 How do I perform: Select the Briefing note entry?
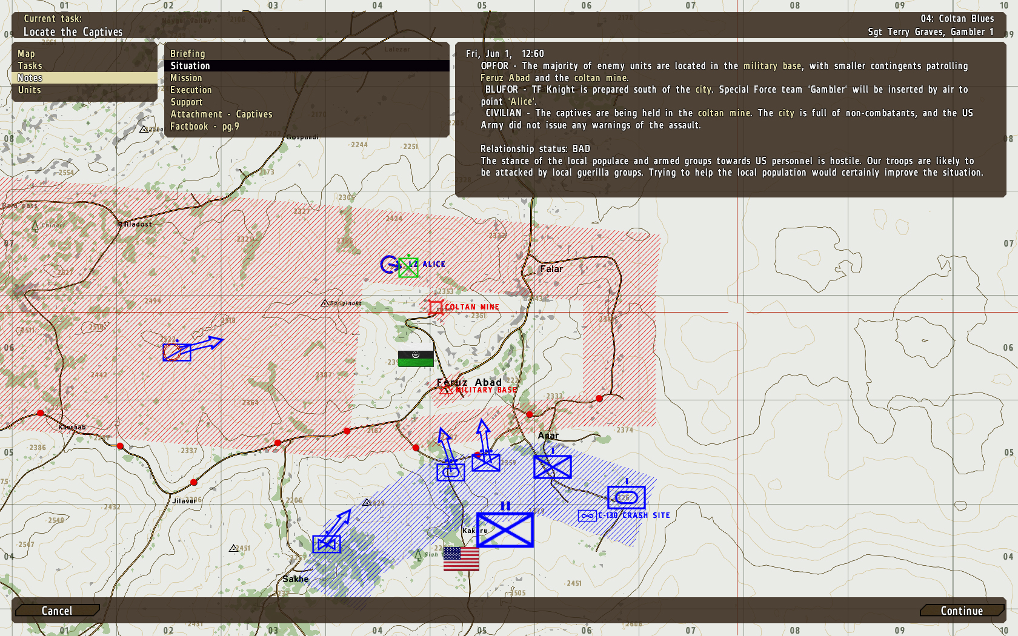(307, 54)
